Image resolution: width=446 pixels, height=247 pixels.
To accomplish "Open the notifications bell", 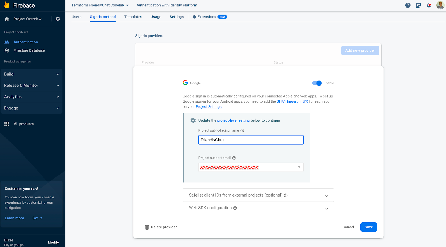I will pyautogui.click(x=429, y=5).
